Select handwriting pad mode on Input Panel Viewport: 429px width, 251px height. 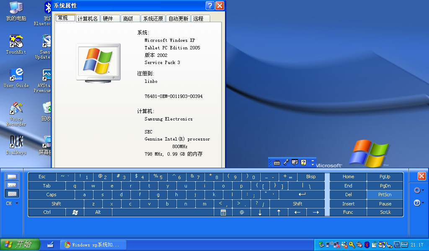click(x=11, y=177)
